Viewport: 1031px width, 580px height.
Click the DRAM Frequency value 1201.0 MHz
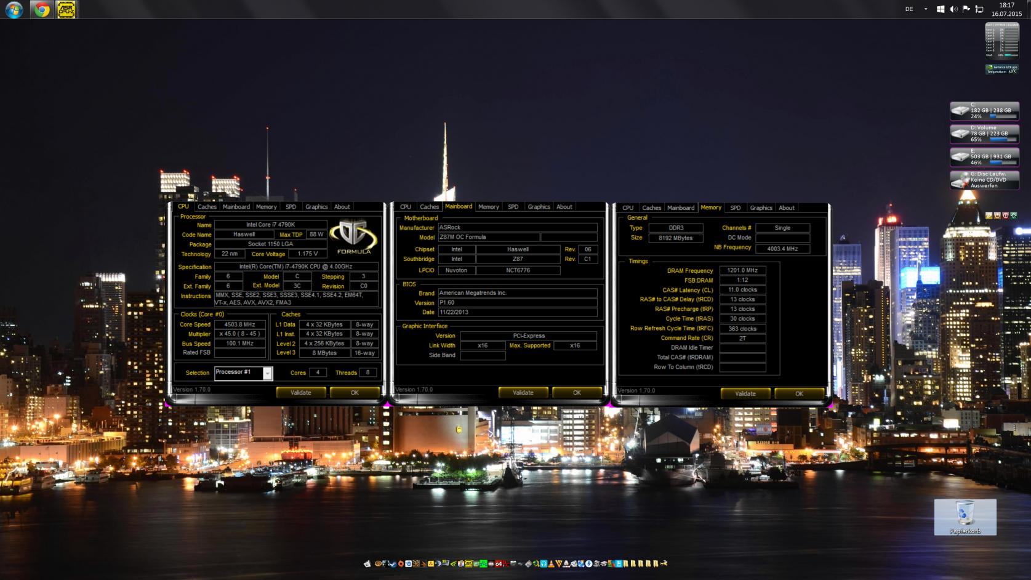point(742,270)
